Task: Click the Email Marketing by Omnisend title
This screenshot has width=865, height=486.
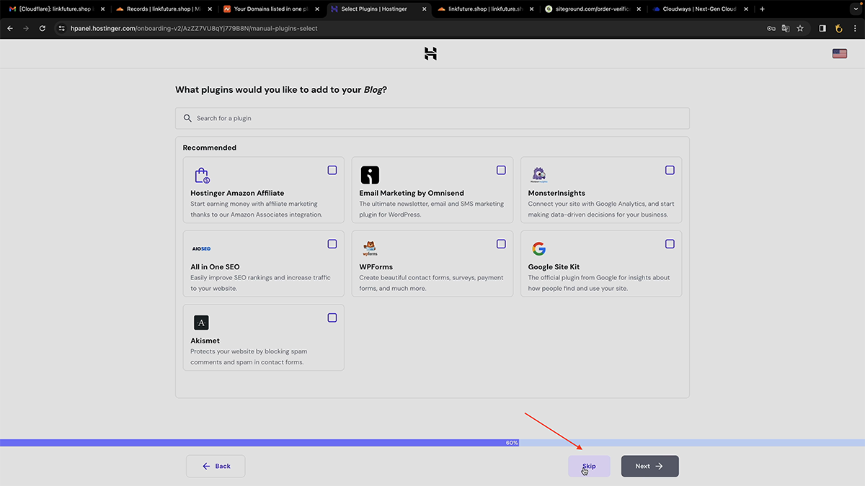Action: pyautogui.click(x=412, y=193)
